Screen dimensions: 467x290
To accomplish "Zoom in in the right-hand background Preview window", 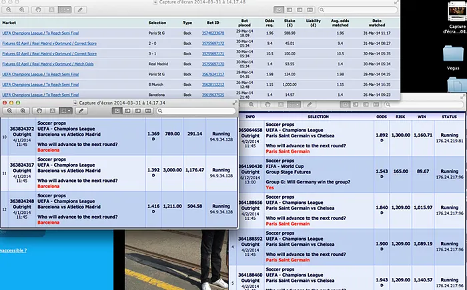I will tap(251, 105).
